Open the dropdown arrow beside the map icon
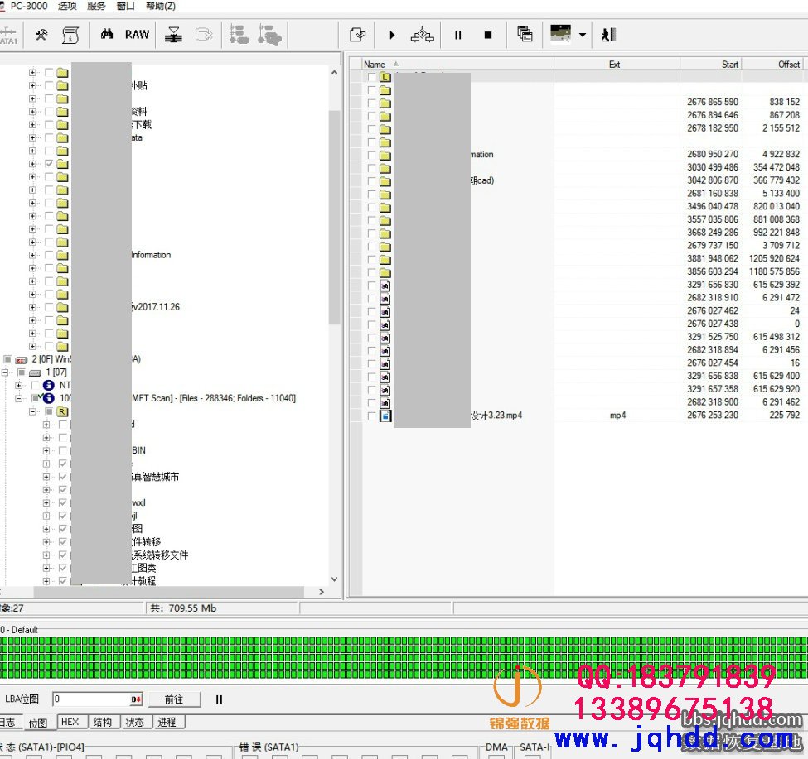Screen dimensions: 808x759 [583, 35]
